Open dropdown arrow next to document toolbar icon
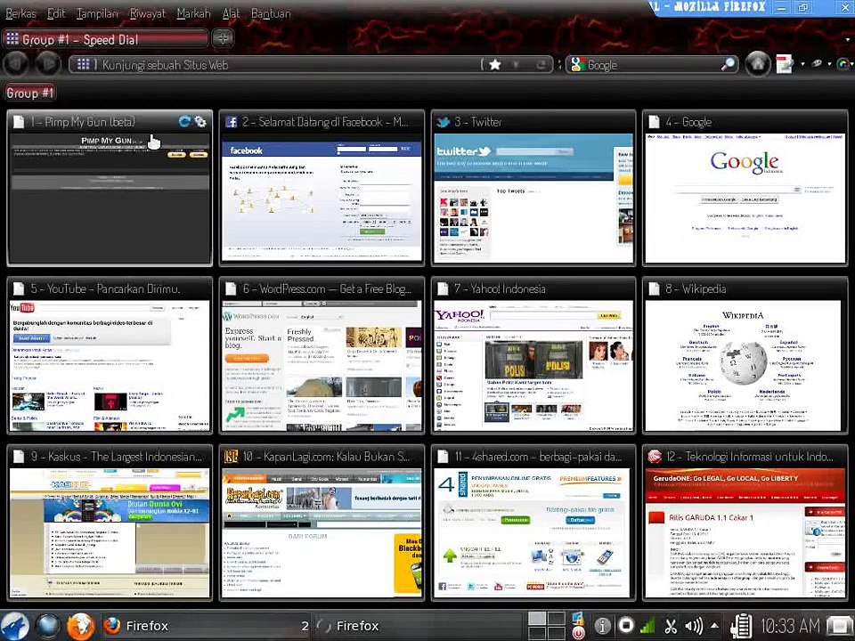 click(802, 64)
